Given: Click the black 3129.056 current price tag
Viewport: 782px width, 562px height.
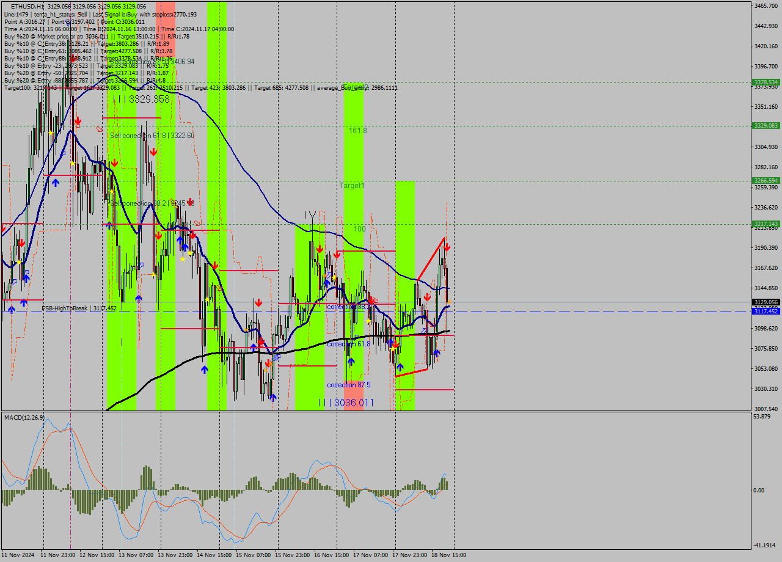Looking at the screenshot, I should [x=766, y=302].
